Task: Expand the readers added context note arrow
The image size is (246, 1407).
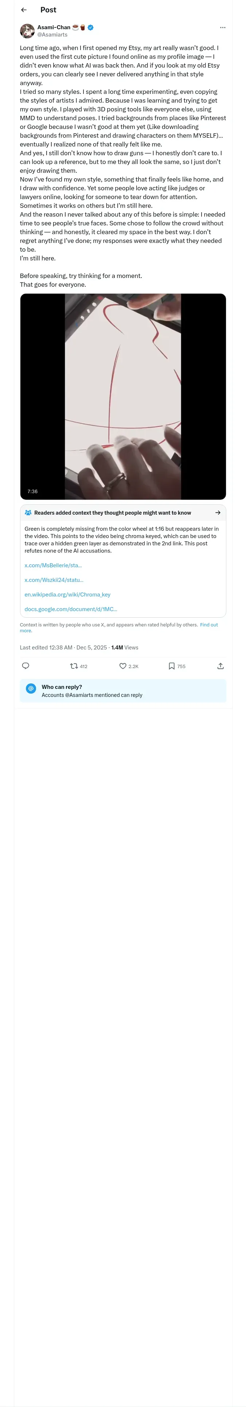Action: coord(218,513)
